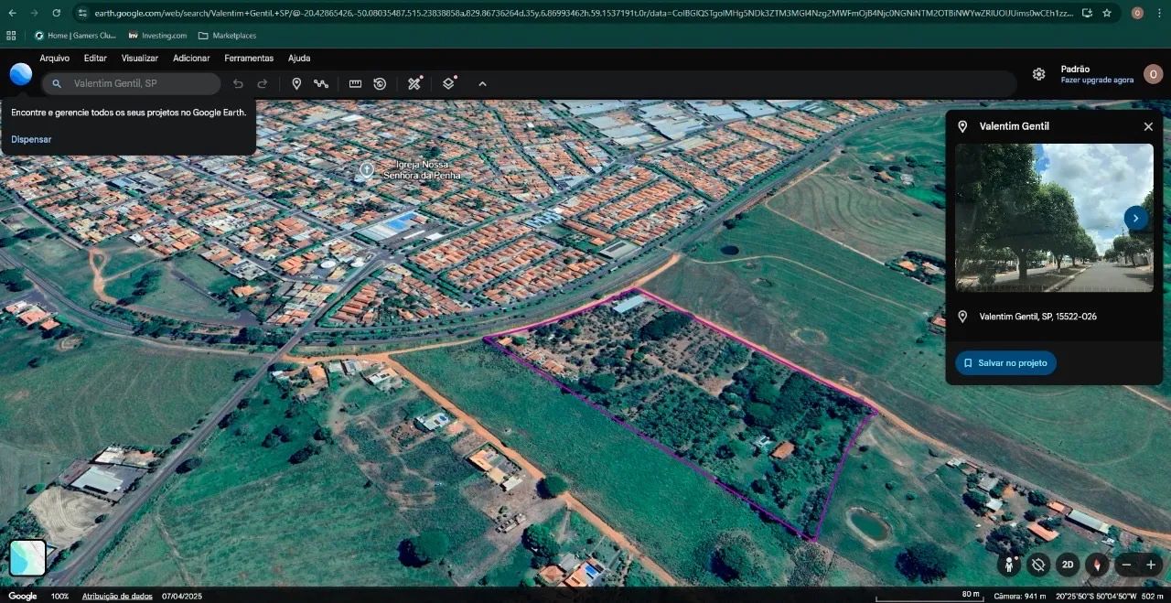Open the Adicionar menu
The height and width of the screenshot is (603, 1171).
[191, 58]
